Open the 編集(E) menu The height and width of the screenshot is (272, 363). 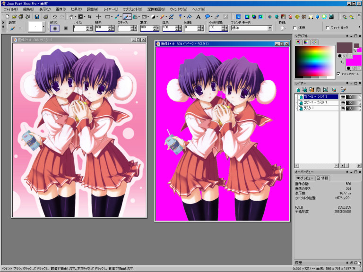pos(28,9)
